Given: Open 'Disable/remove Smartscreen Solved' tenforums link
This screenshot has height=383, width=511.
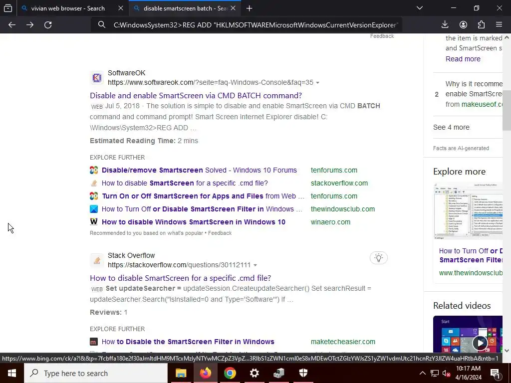Looking at the screenshot, I should 199,170.
